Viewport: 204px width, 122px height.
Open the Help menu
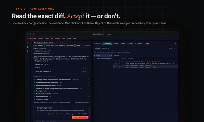point(75,38)
